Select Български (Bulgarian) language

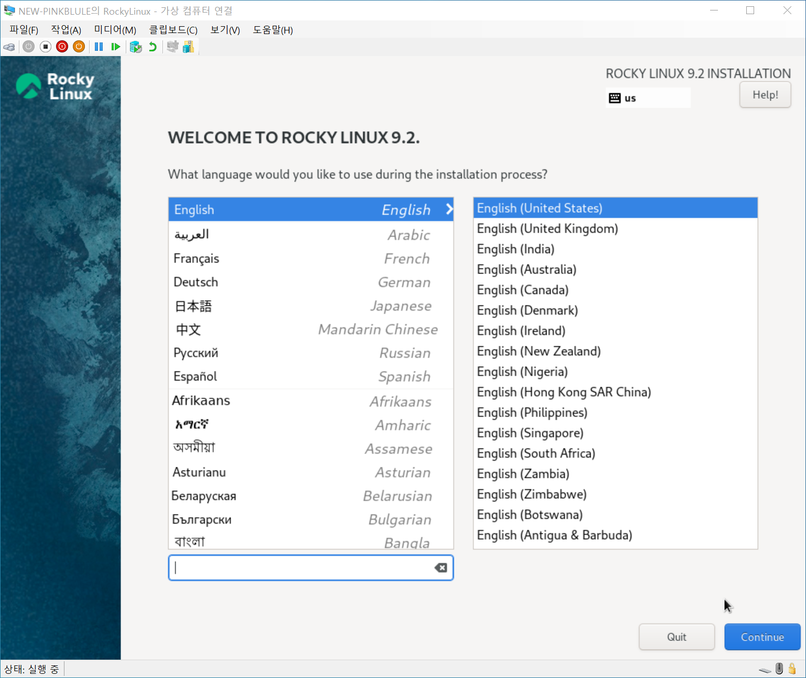coord(311,519)
